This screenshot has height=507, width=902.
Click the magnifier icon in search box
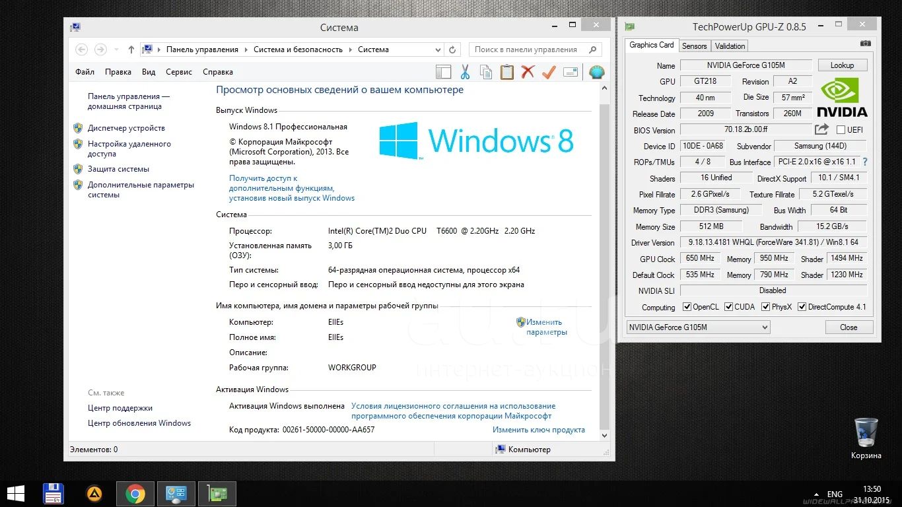[592, 50]
